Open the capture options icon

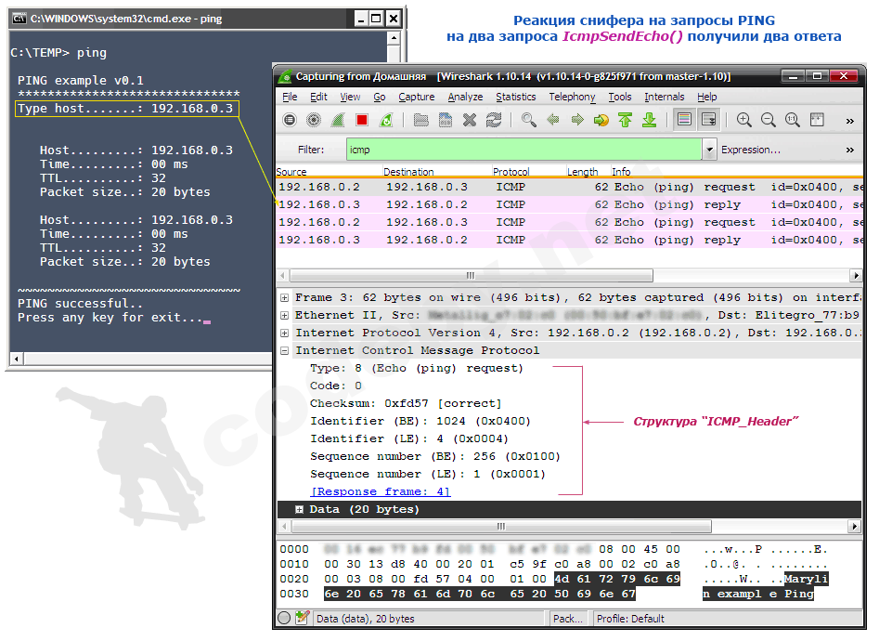tap(314, 120)
